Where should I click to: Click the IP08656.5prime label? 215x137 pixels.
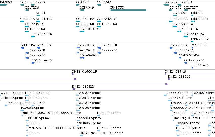click(176, 93)
